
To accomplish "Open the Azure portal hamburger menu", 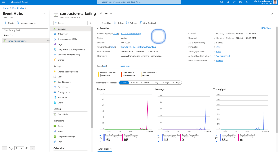I will point(3,2).
